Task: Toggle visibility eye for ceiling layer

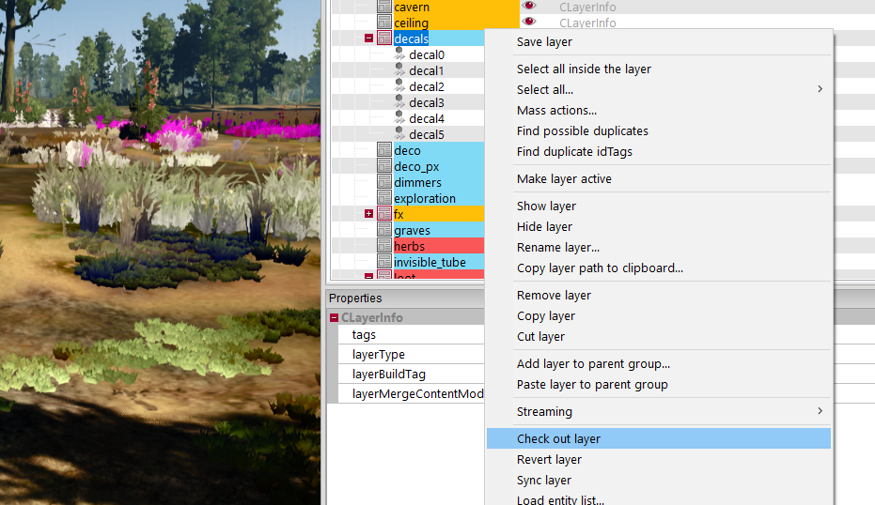Action: click(529, 23)
